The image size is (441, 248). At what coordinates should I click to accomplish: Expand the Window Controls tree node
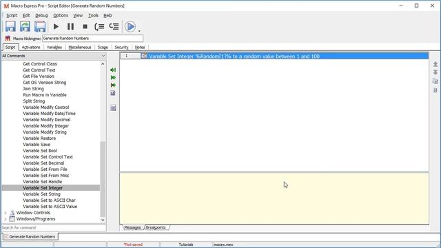click(x=6, y=213)
